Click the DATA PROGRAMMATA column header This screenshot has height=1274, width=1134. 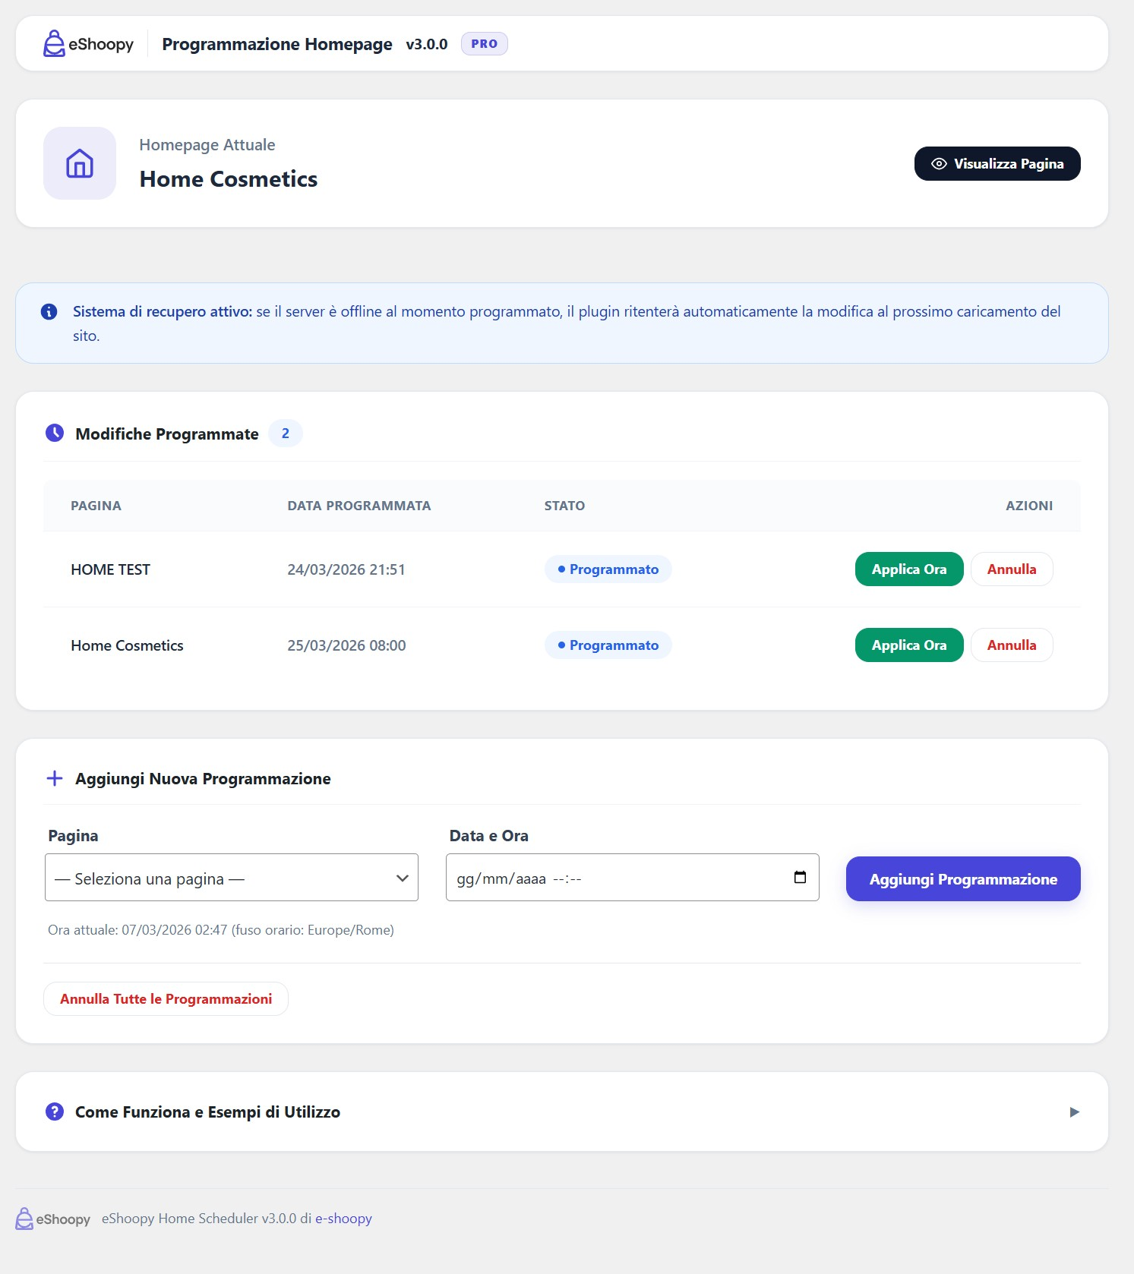(x=359, y=506)
